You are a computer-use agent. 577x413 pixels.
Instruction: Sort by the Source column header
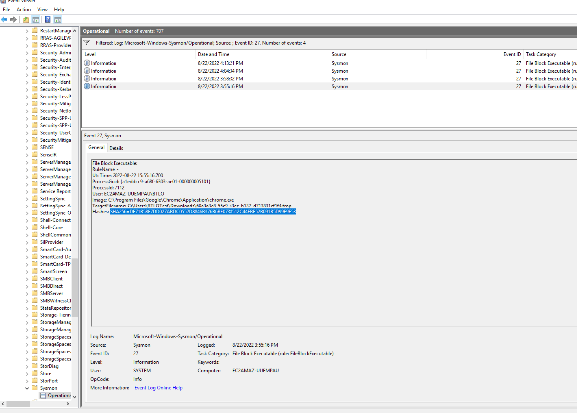[x=377, y=54]
